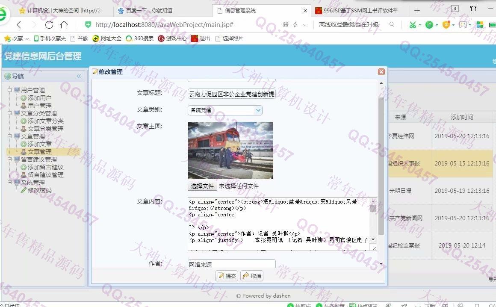Click 选择文件 to upload image
Screen dimensions: 496x307
point(202,186)
